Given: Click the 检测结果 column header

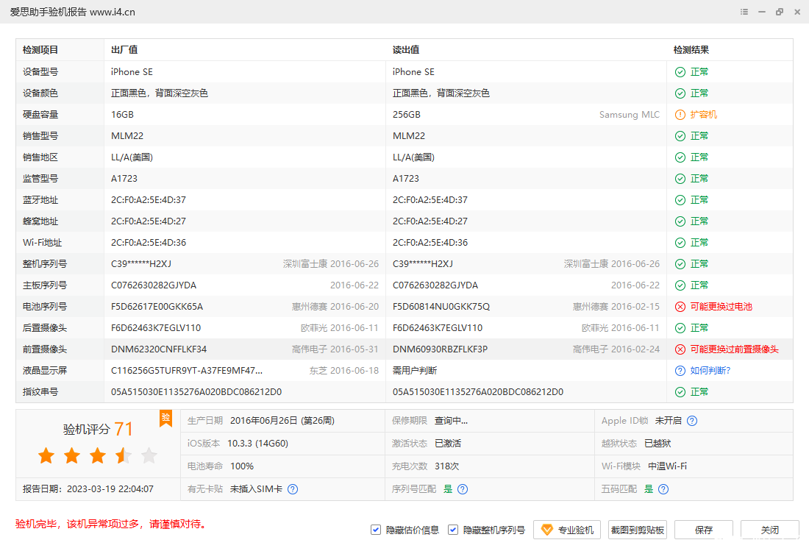Looking at the screenshot, I should (691, 50).
